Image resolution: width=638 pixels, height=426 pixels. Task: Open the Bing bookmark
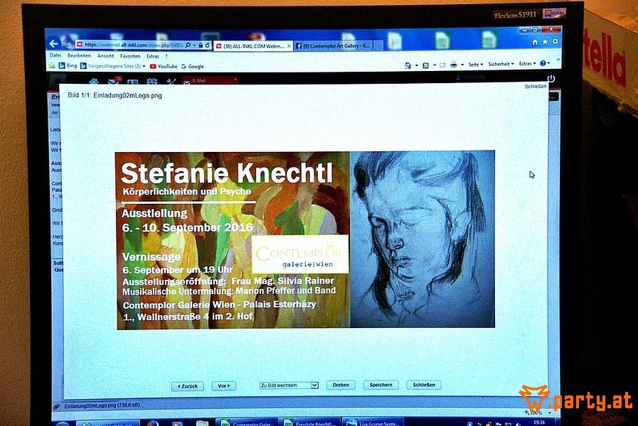tap(68, 66)
